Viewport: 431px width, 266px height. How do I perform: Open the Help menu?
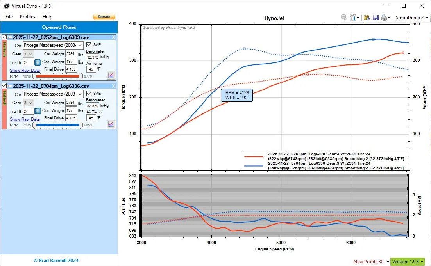pyautogui.click(x=47, y=17)
